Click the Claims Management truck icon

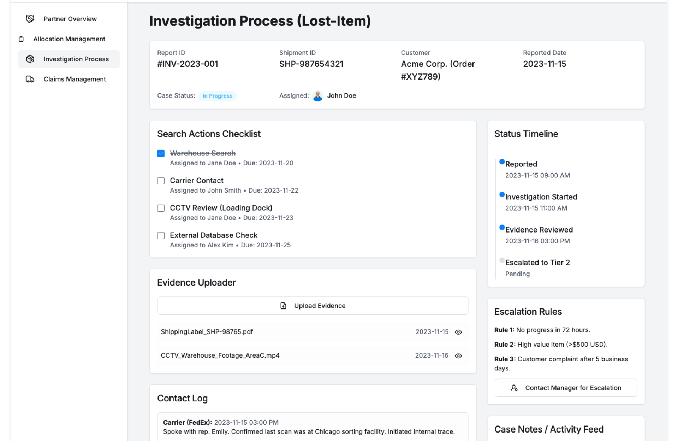[x=30, y=79]
